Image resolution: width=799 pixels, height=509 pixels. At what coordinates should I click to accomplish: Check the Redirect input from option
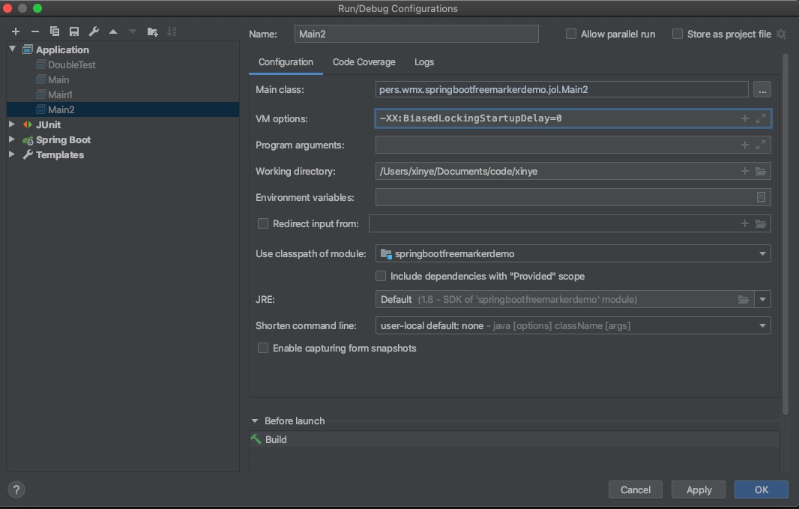click(263, 223)
